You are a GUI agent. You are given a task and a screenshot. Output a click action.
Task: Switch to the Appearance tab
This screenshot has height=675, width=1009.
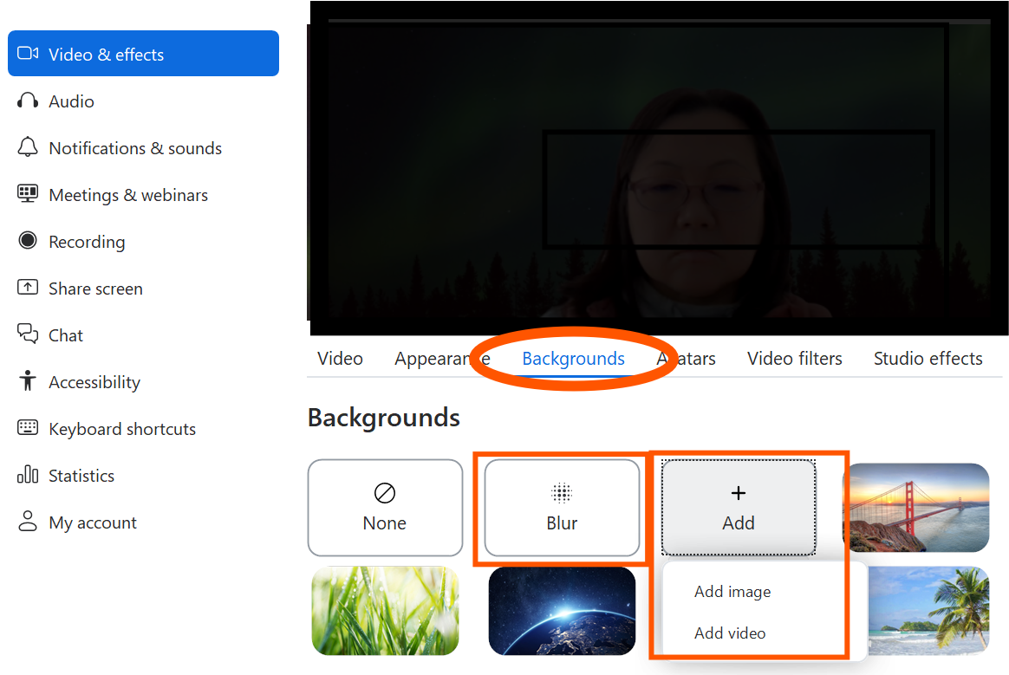[x=442, y=359]
